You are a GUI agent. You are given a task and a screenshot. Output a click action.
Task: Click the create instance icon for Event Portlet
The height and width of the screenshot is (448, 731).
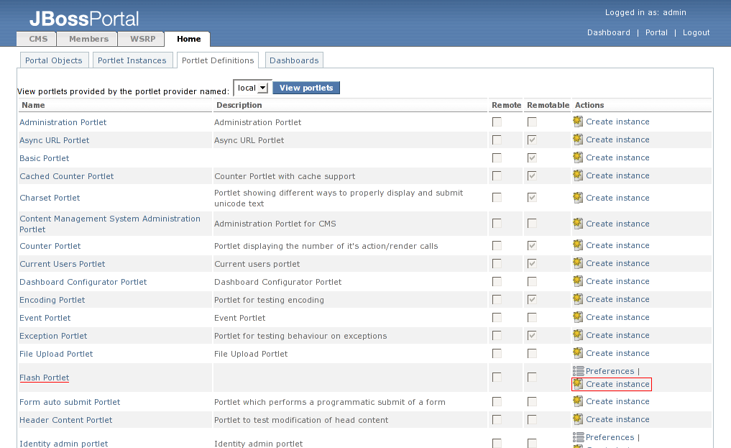578,317
